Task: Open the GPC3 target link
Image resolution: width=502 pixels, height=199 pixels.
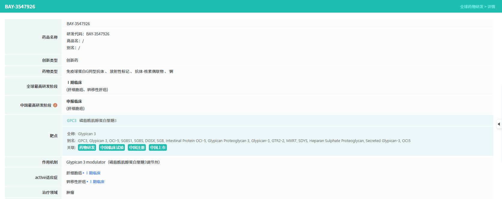Action: (x=71, y=120)
